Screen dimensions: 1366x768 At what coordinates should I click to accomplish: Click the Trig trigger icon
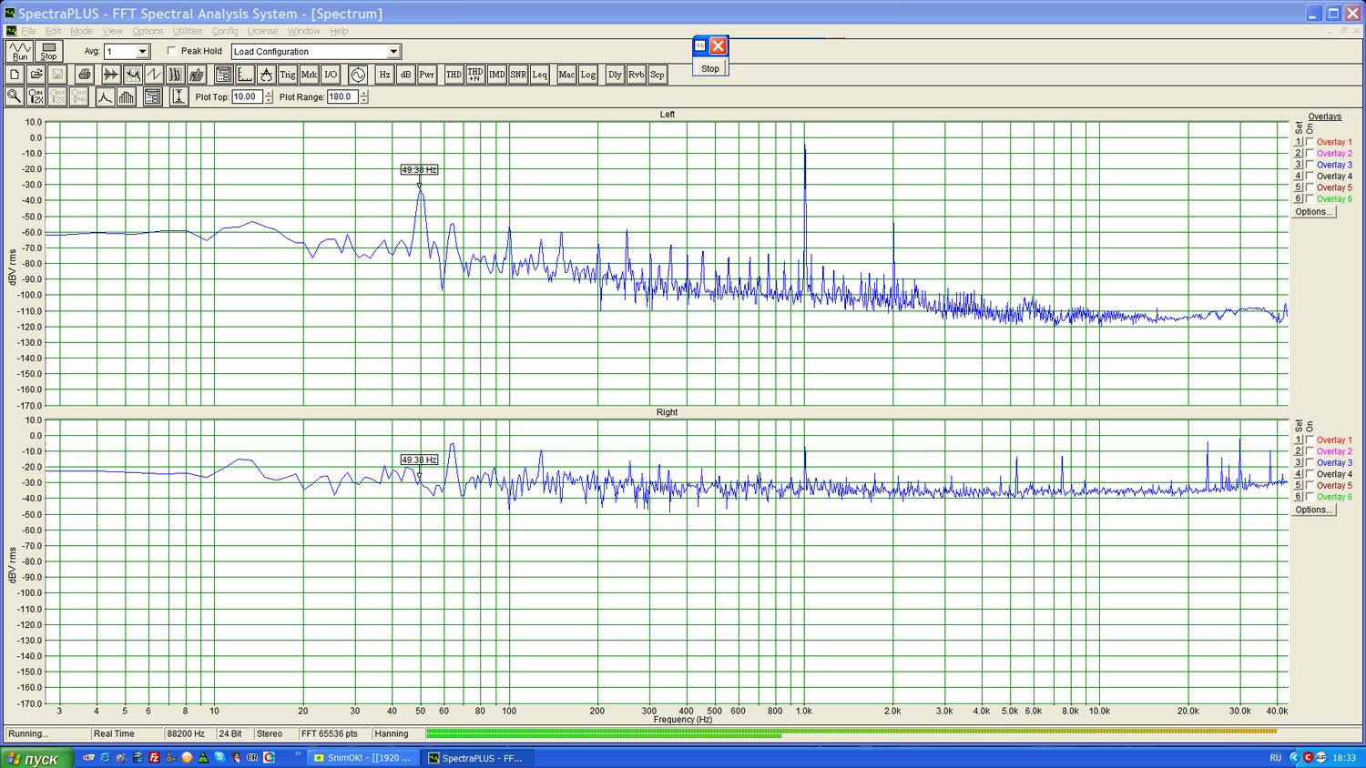tap(288, 75)
